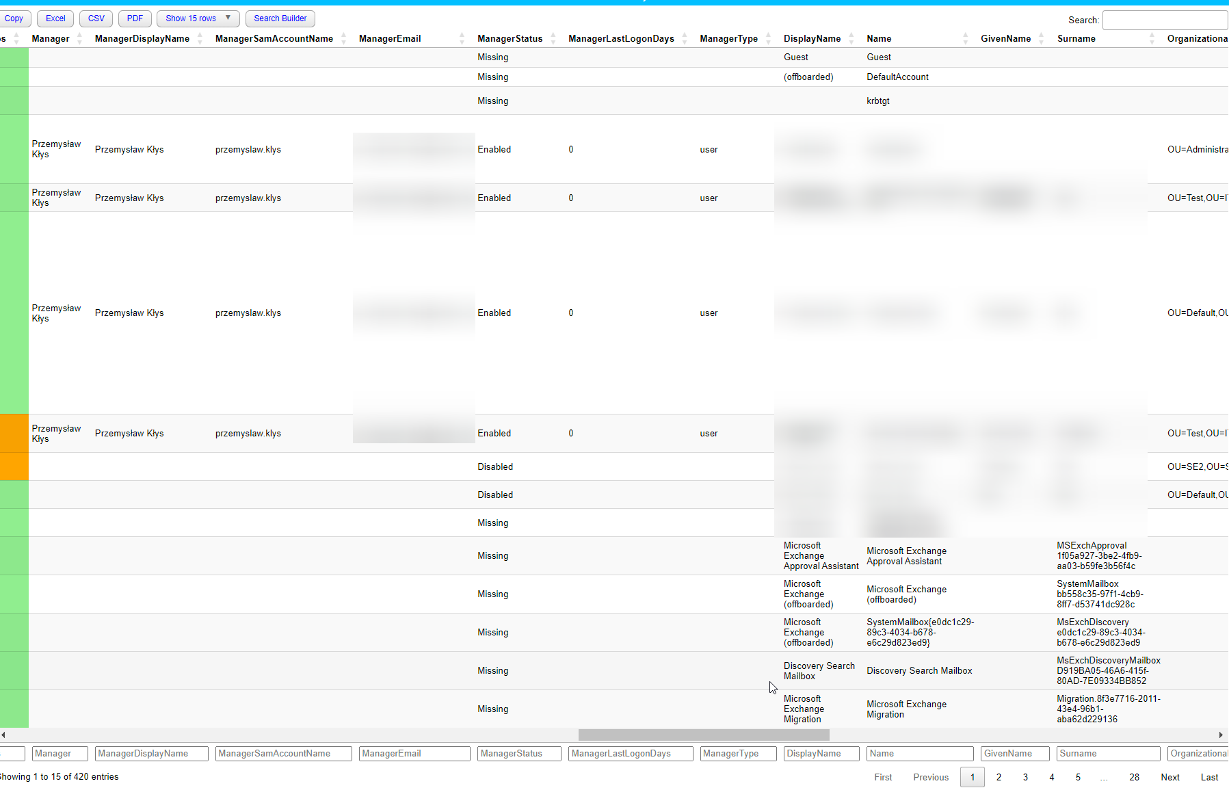Click the horizontal scrollbar right arrow
Viewport: 1229px width, 790px height.
(x=1221, y=735)
